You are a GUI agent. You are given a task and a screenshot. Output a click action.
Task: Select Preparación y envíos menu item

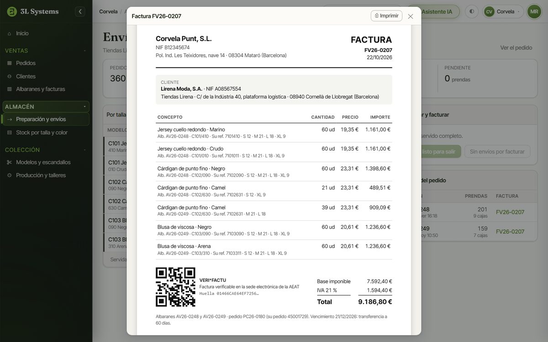click(x=46, y=119)
